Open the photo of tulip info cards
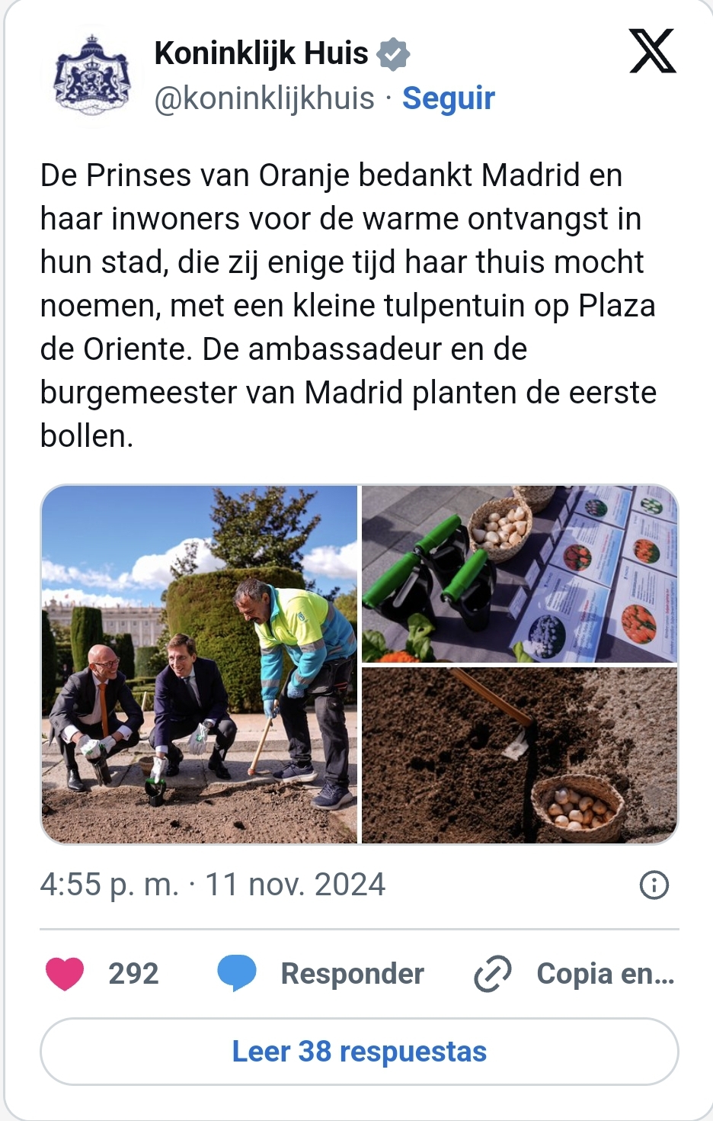 [520, 573]
